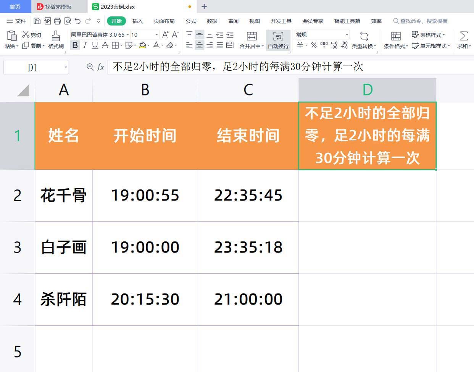Align text left
The width and height of the screenshot is (474, 372).
point(189,45)
